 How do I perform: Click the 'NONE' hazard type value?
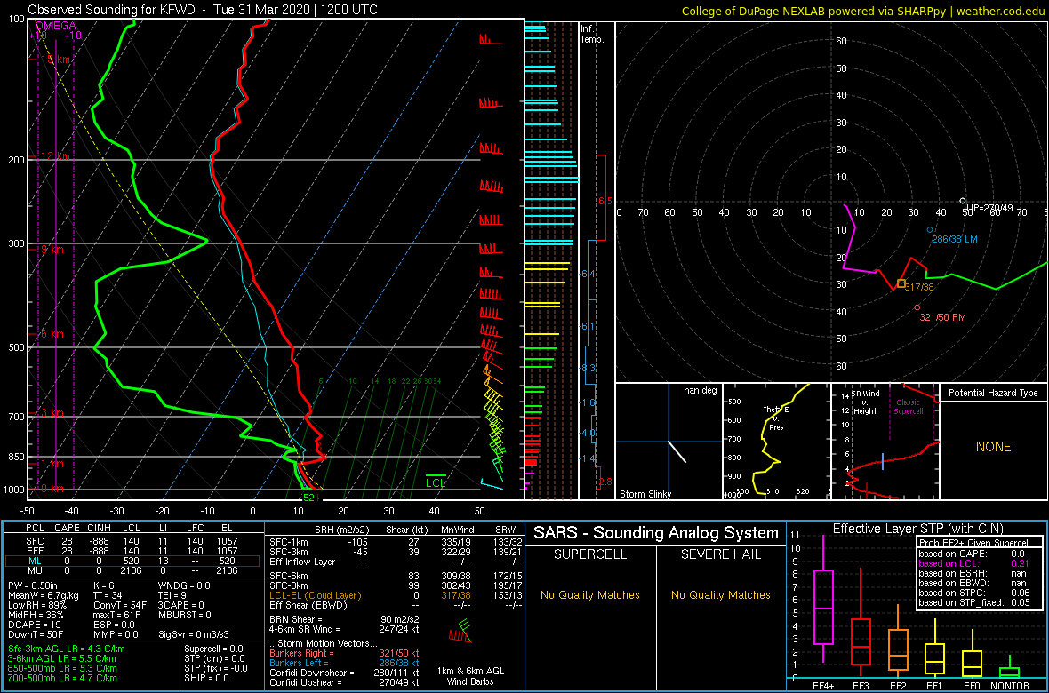(x=993, y=447)
